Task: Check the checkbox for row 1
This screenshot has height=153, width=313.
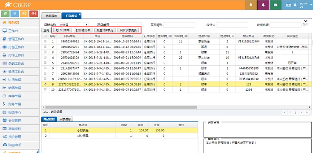Action: tap(45, 42)
